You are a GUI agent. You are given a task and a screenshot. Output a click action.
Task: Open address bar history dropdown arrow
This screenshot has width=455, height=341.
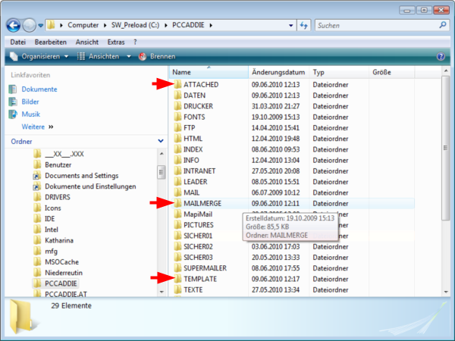290,26
